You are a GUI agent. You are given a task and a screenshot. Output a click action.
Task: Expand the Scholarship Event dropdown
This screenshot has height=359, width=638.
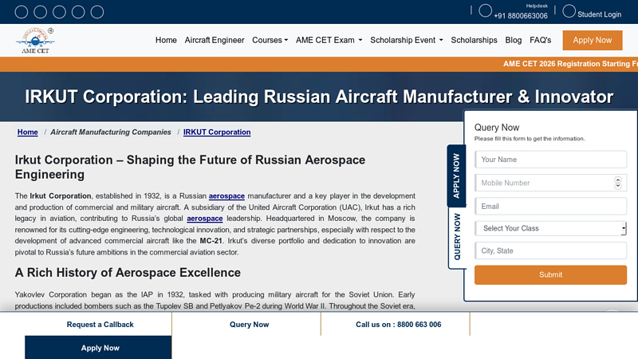click(407, 41)
